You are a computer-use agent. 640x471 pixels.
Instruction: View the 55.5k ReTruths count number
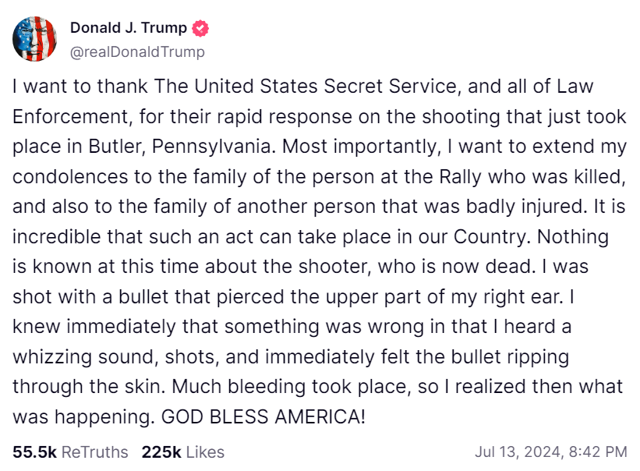(x=35, y=452)
